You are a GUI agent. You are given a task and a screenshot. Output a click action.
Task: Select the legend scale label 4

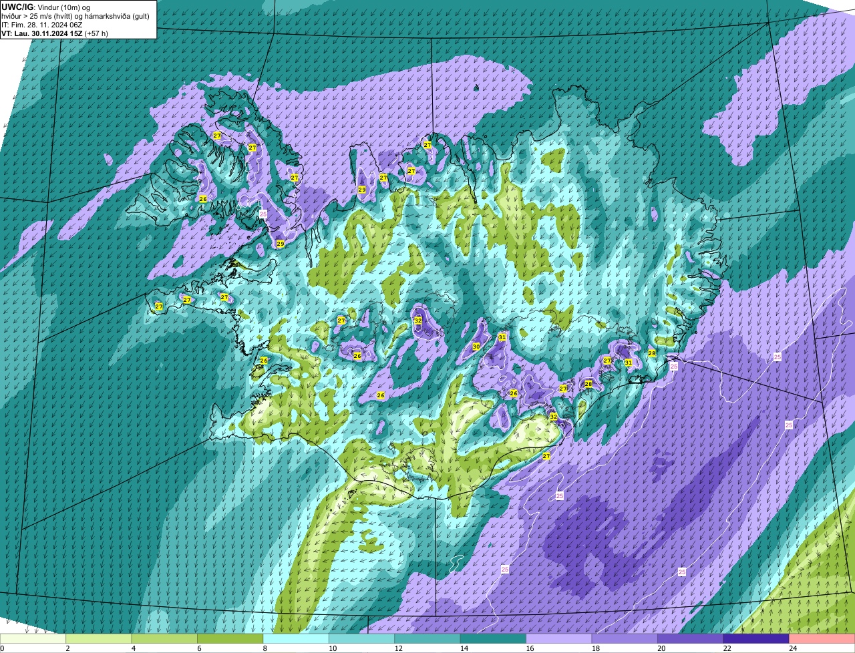pos(132,648)
